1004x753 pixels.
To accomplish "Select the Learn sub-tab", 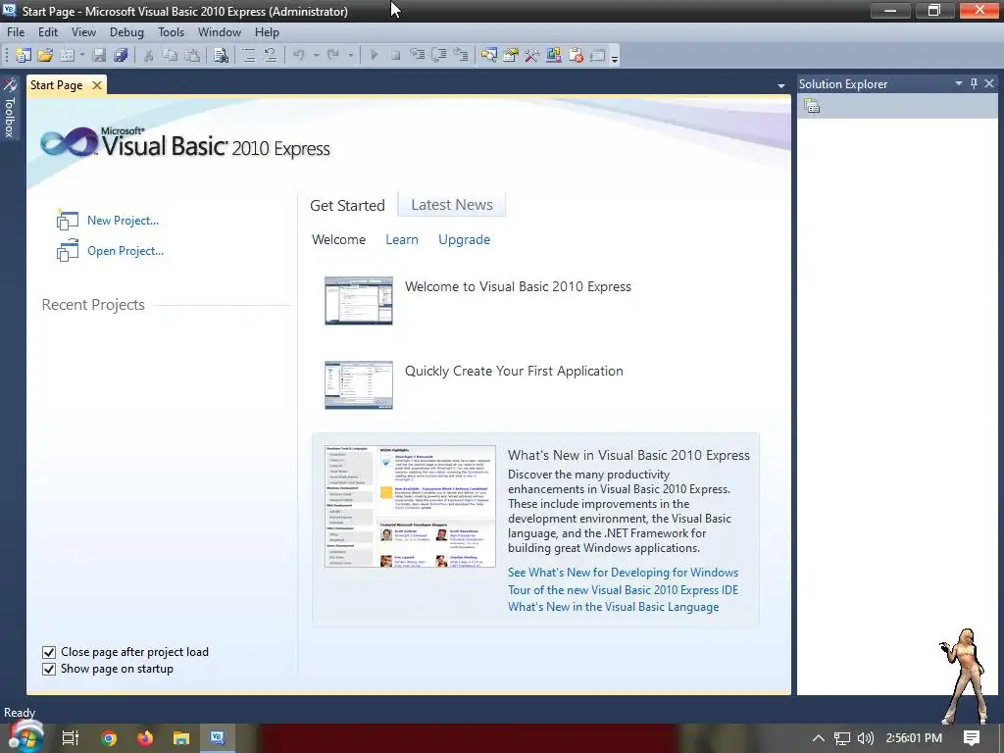I will (401, 239).
